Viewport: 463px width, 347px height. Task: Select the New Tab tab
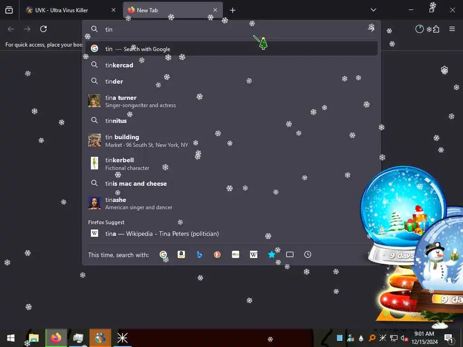click(173, 10)
